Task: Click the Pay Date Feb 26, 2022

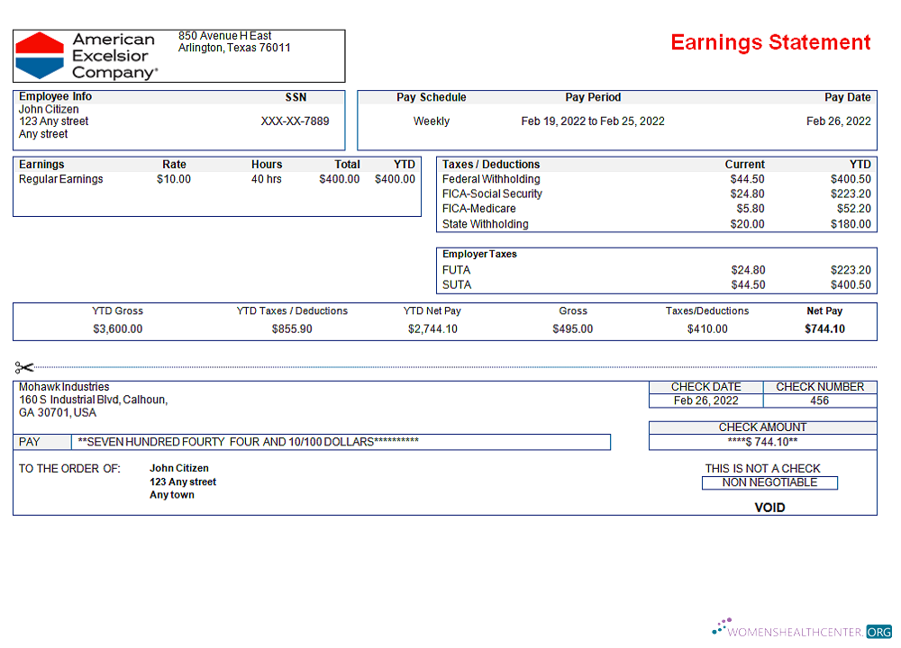Action: (x=838, y=121)
